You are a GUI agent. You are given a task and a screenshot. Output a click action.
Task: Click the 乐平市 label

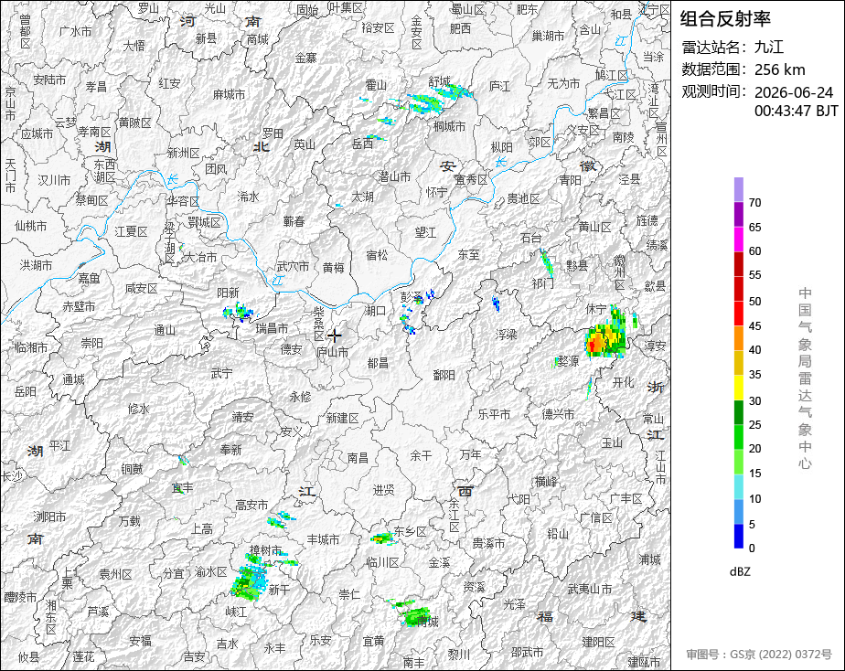[x=494, y=414]
